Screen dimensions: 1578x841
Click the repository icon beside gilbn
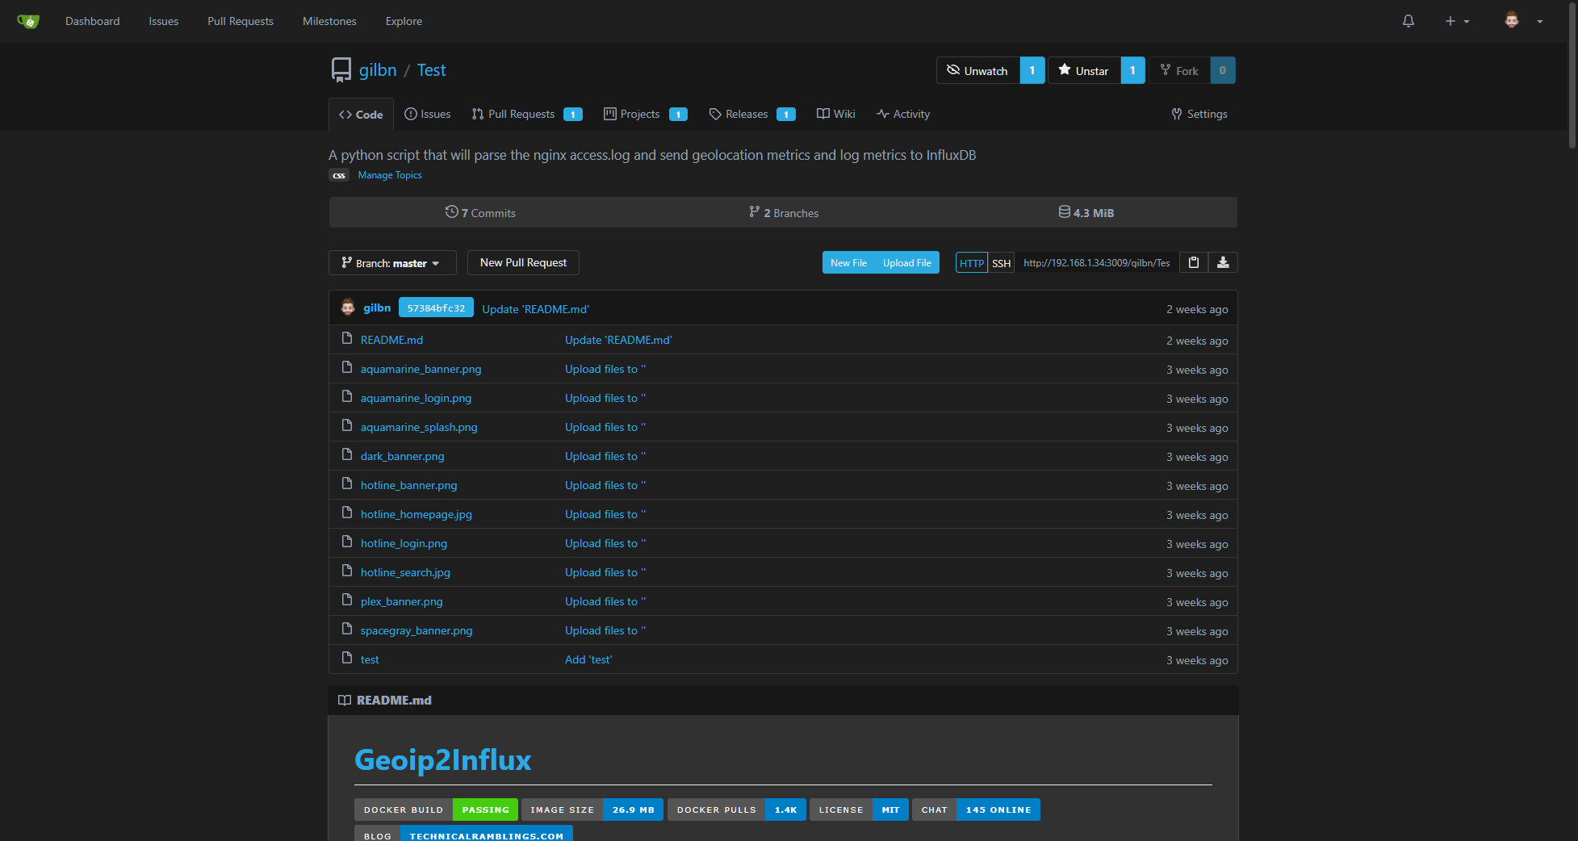341,70
